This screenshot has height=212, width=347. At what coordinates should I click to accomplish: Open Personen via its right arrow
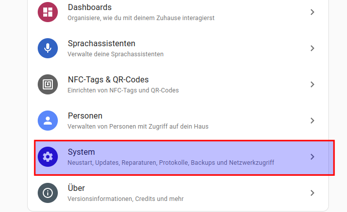pos(312,121)
